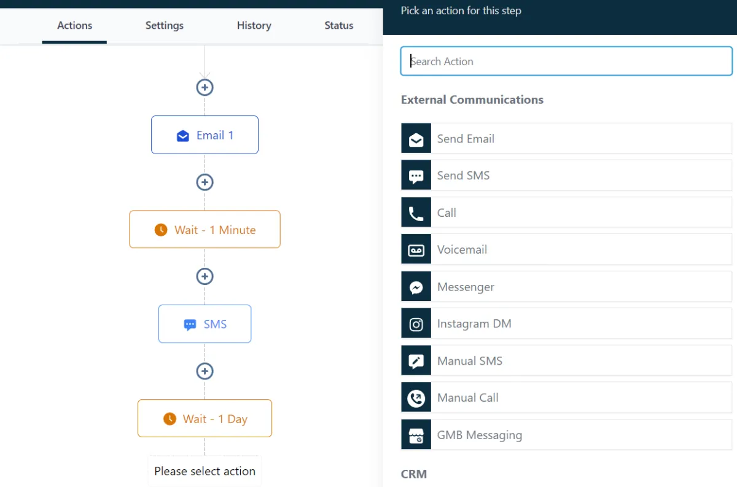Click the Please select action placeholder
This screenshot has height=487, width=737.
pyautogui.click(x=205, y=471)
